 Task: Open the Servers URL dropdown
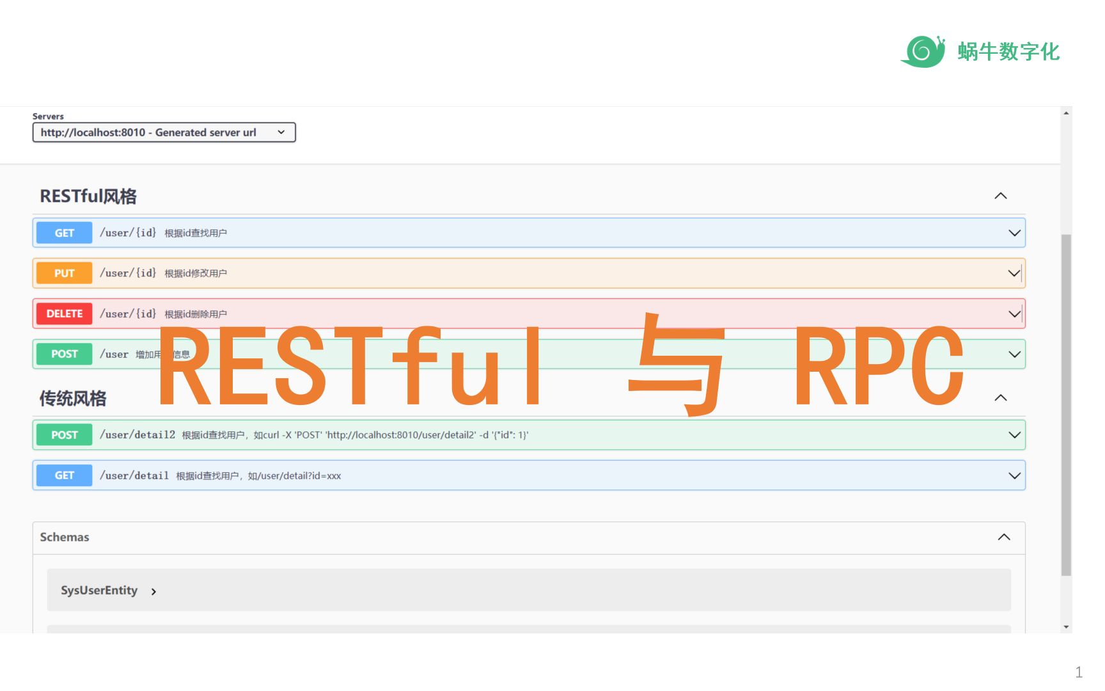(164, 132)
